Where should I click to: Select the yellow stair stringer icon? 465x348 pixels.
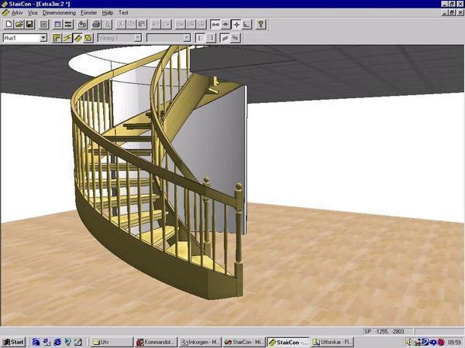67,38
